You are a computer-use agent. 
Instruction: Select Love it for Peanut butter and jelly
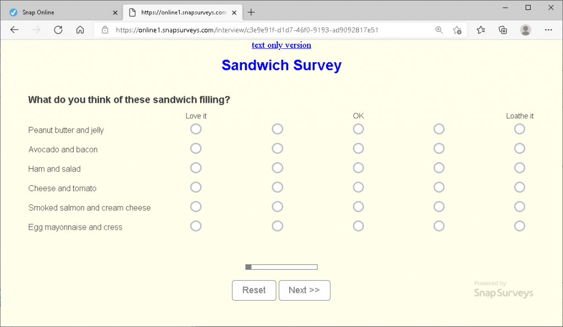pos(196,129)
